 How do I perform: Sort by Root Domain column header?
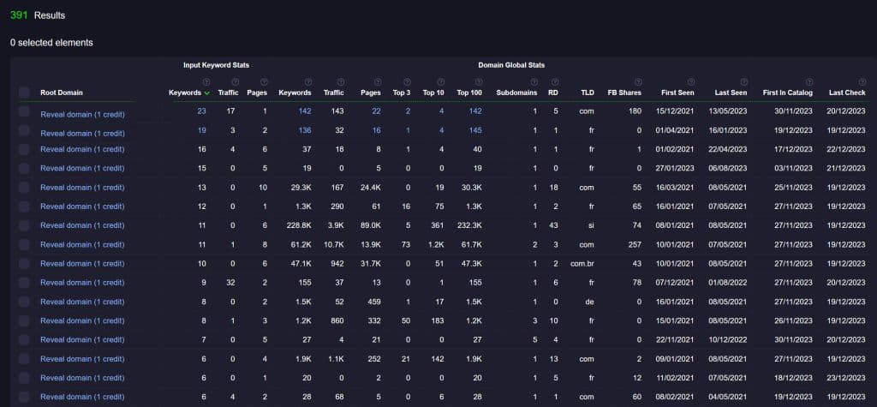[x=62, y=93]
